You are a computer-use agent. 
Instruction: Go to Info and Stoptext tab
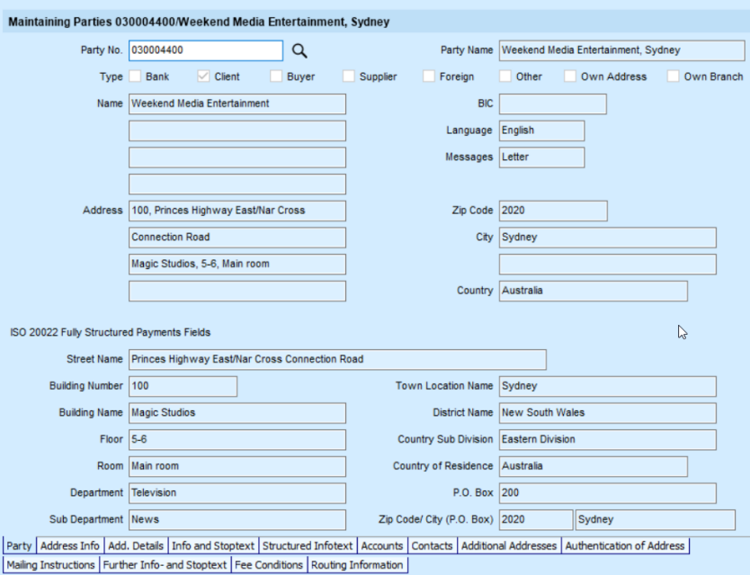tap(213, 546)
